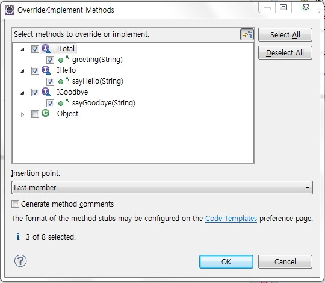
Task: Uncheck the sayGoodbye(String) checkbox
Action: tap(50, 103)
